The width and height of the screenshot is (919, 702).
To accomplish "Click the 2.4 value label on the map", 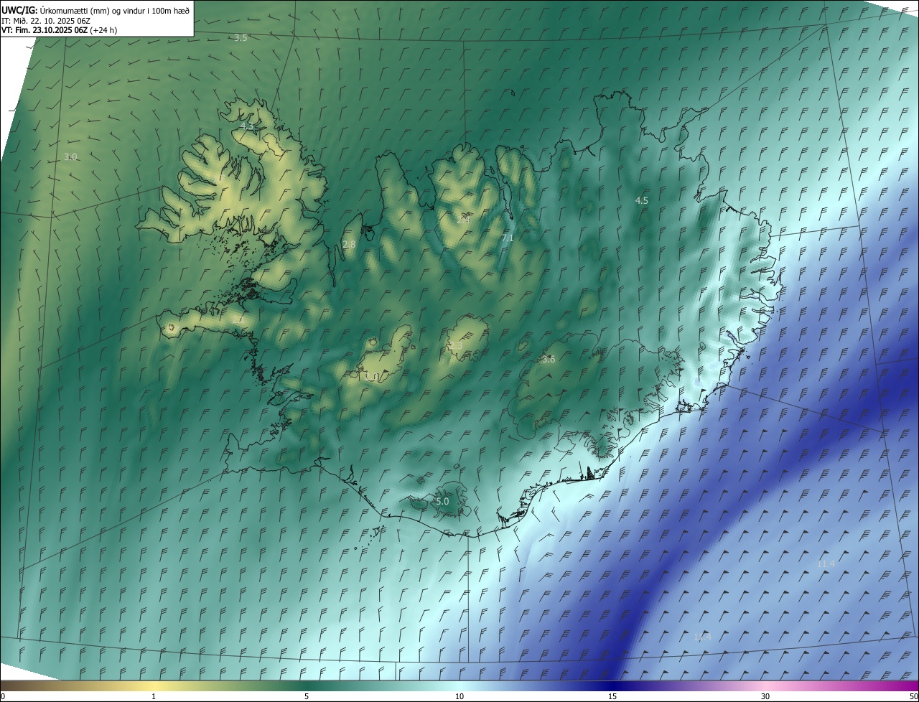I will 463,219.
